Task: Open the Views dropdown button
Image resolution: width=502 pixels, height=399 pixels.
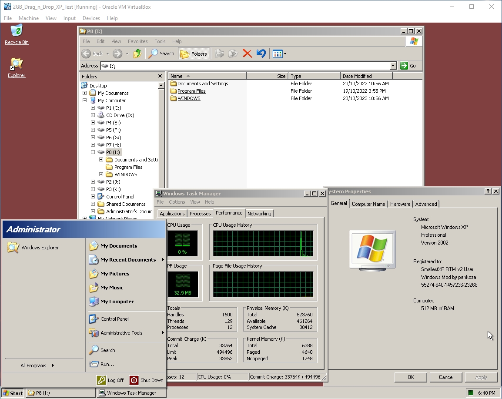Action: (279, 54)
